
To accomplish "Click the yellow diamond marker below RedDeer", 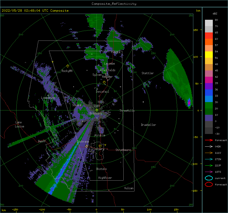I will pyautogui.click(x=104, y=82).
